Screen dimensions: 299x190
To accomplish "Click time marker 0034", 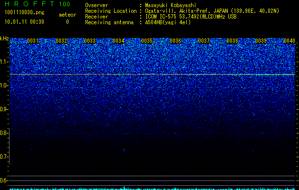I will 118,41.
